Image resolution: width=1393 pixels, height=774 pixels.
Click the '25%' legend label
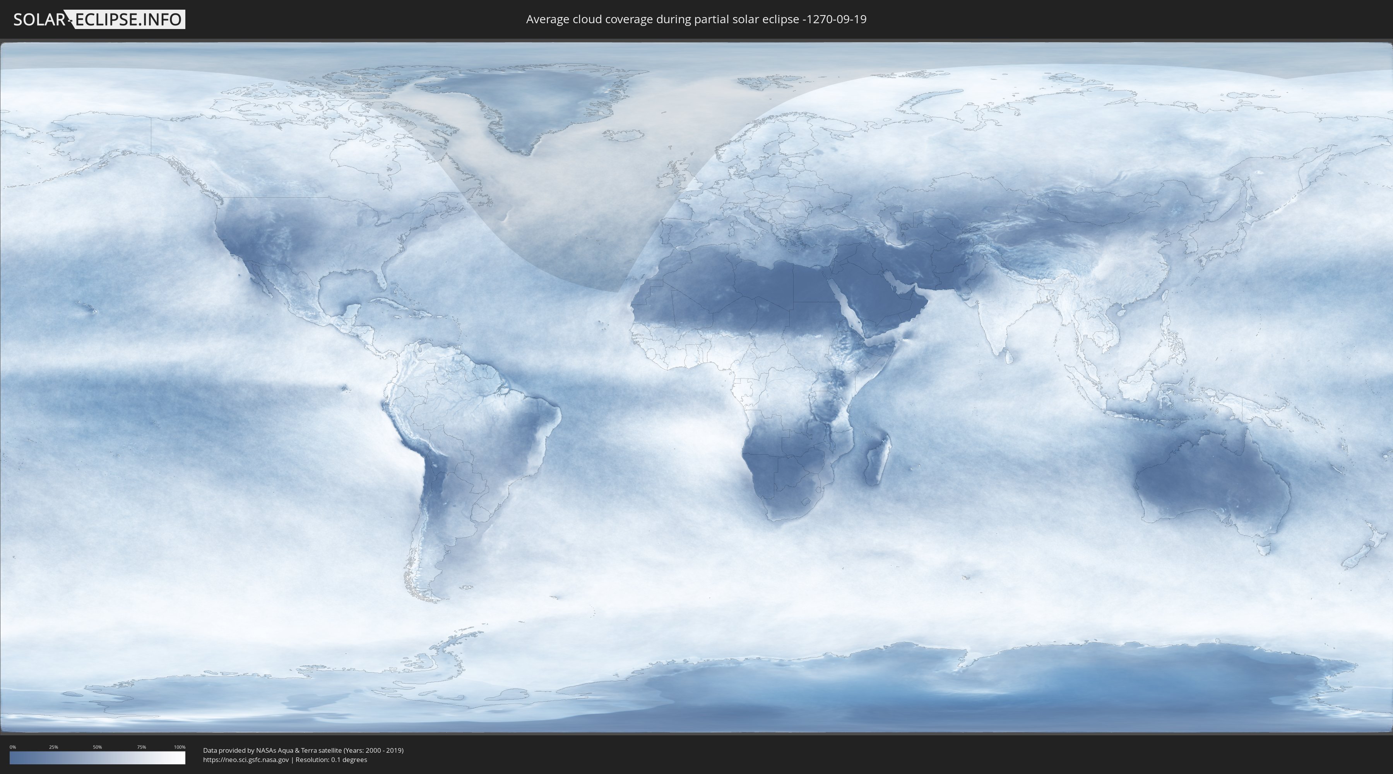click(x=53, y=747)
